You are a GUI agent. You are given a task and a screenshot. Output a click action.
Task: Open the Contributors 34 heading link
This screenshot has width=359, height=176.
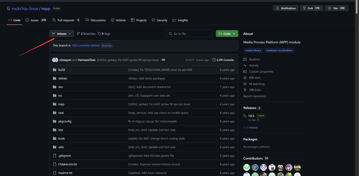pos(256,158)
